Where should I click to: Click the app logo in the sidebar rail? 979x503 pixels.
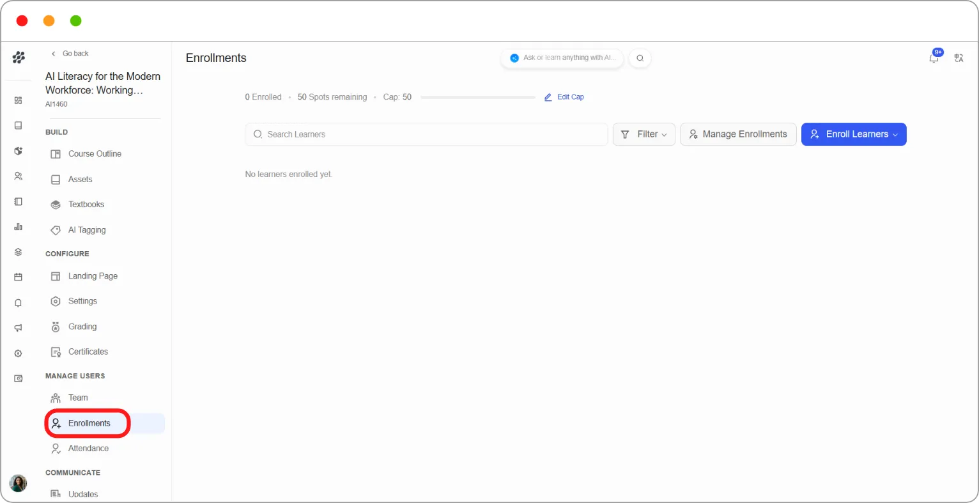[19, 58]
